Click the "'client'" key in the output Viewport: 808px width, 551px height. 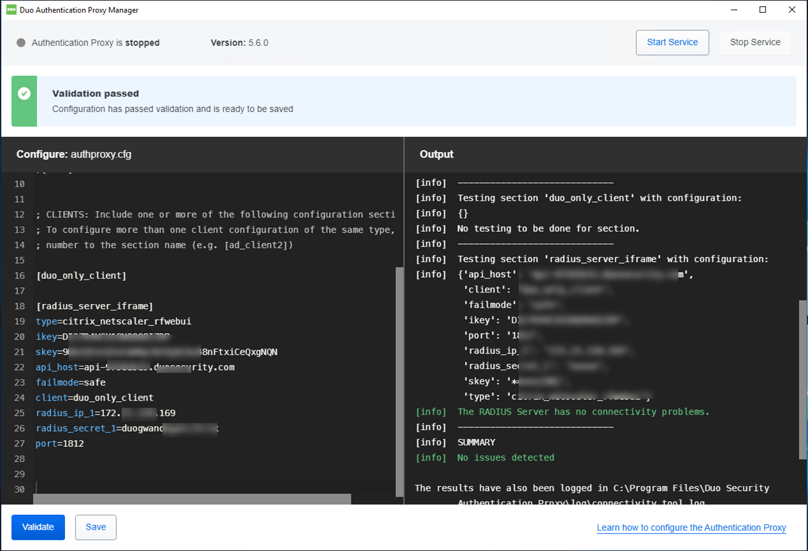pos(484,290)
